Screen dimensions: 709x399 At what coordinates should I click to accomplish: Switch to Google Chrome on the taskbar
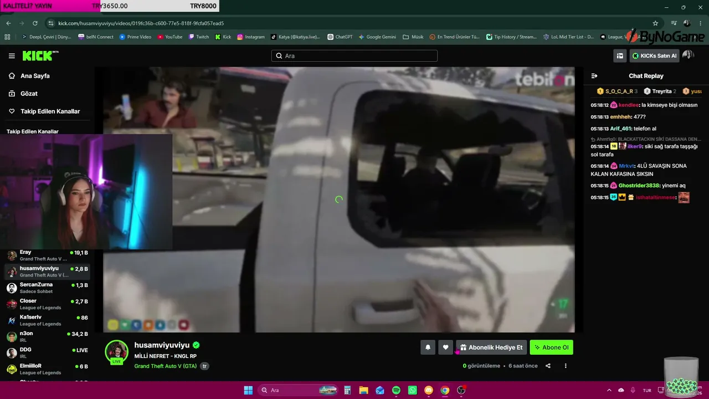(x=445, y=390)
